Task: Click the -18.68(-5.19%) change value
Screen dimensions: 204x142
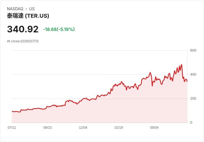Action: (x=59, y=29)
